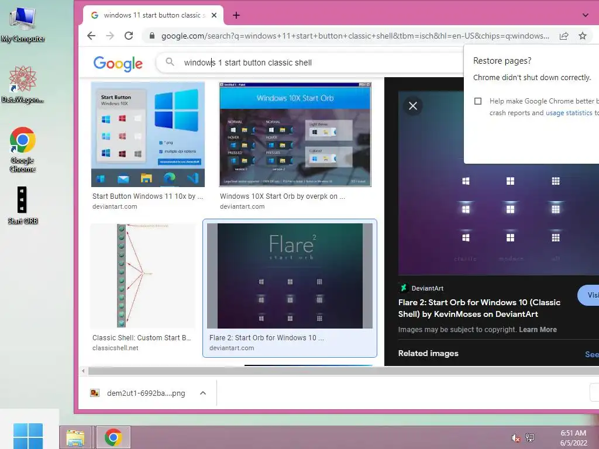Screen dimensions: 599x449
Task: Click Restore pages? heading
Action: [502, 61]
